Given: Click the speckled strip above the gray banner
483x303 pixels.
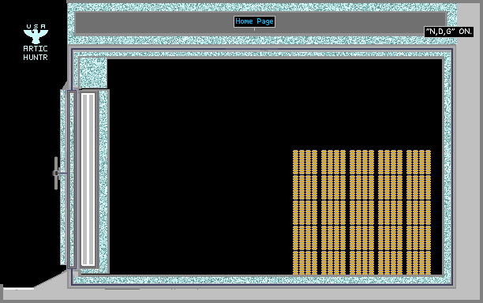Looking at the screenshot, I should pyautogui.click(x=262, y=7).
